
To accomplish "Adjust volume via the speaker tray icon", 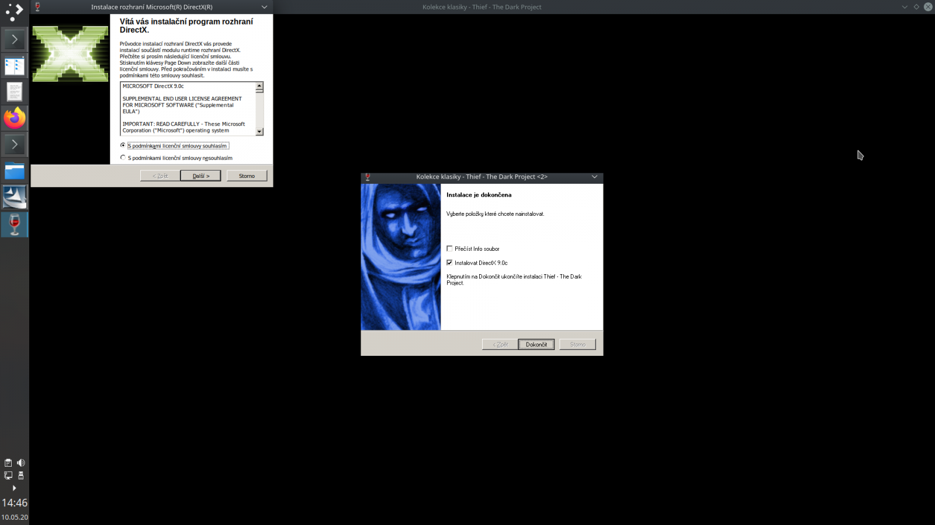I will pyautogui.click(x=21, y=462).
